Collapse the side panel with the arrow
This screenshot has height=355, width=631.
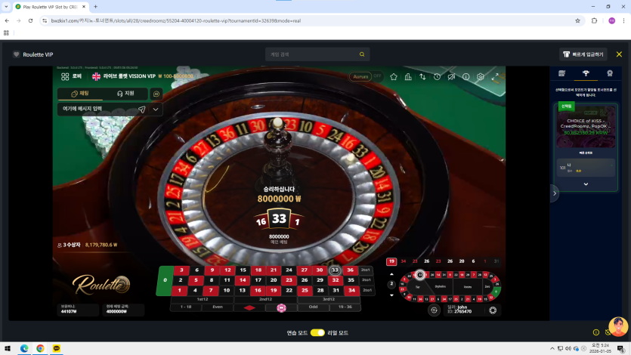(x=555, y=193)
